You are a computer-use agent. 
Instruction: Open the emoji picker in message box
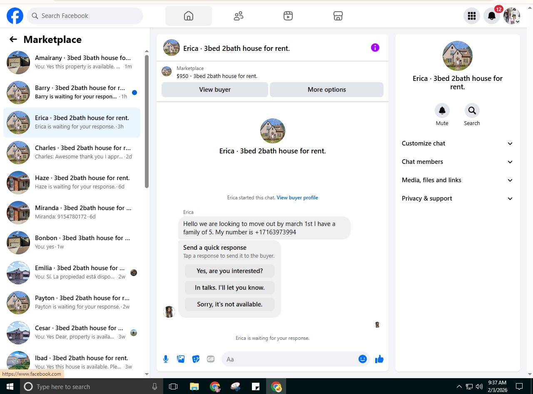point(363,359)
